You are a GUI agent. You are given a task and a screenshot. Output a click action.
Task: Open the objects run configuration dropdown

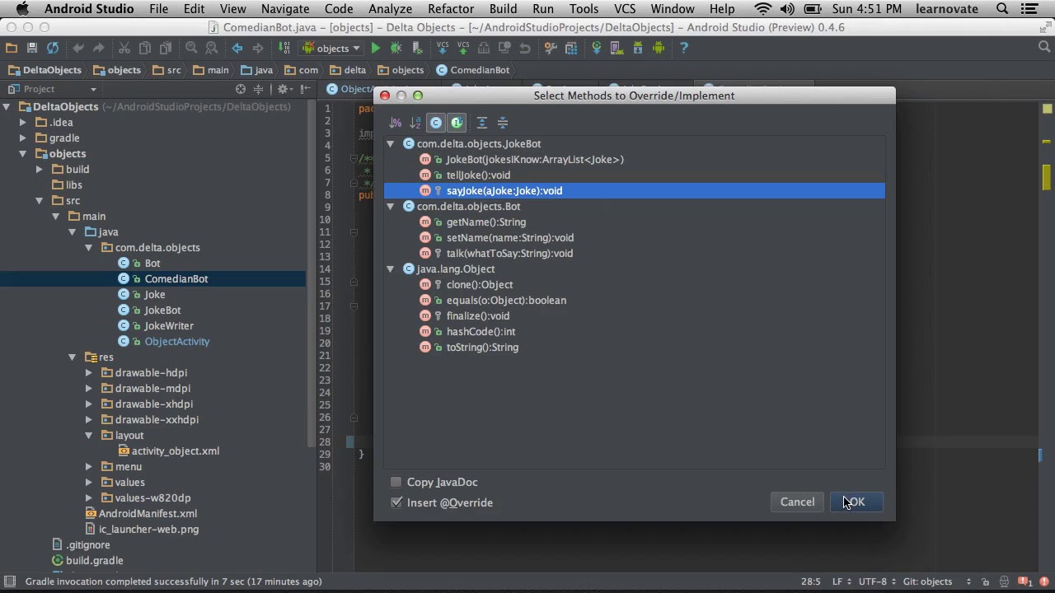[333, 48]
